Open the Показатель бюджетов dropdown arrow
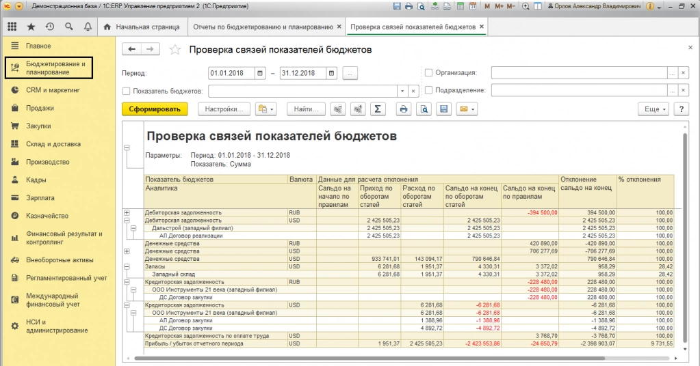 (x=402, y=91)
